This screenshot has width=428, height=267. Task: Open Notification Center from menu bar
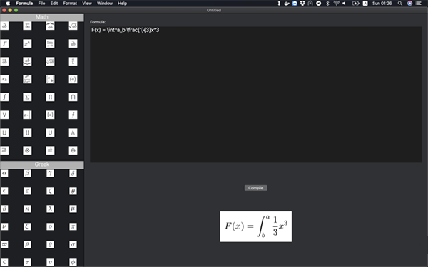pyautogui.click(x=419, y=4)
